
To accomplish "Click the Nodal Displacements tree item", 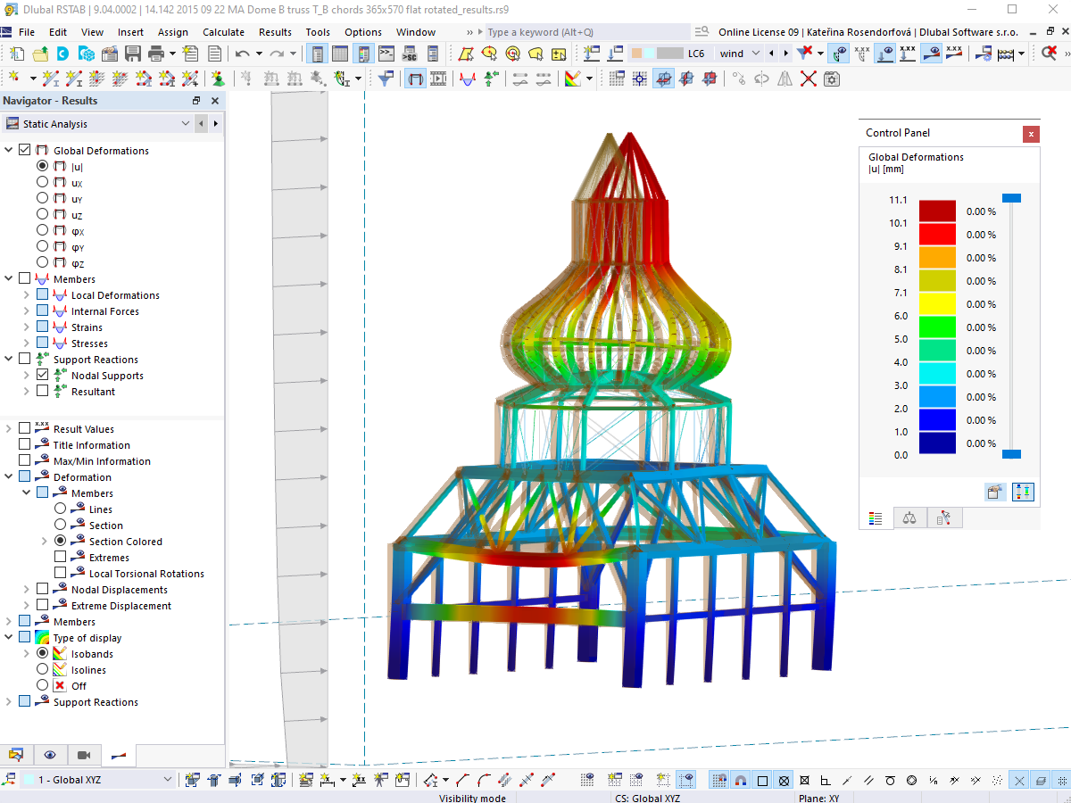I will [119, 589].
